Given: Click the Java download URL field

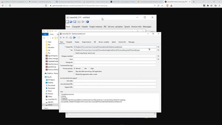Looking at the screenshot, I should 115,84.
